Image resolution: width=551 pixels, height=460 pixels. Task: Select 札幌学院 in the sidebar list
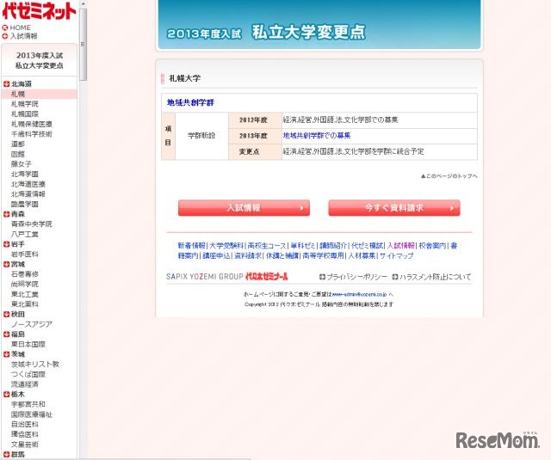pos(25,104)
